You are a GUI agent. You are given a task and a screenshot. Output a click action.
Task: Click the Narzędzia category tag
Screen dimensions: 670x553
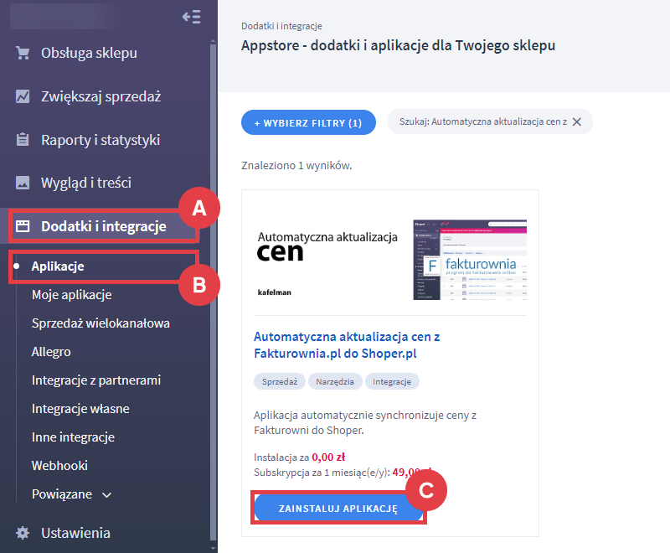[335, 381]
